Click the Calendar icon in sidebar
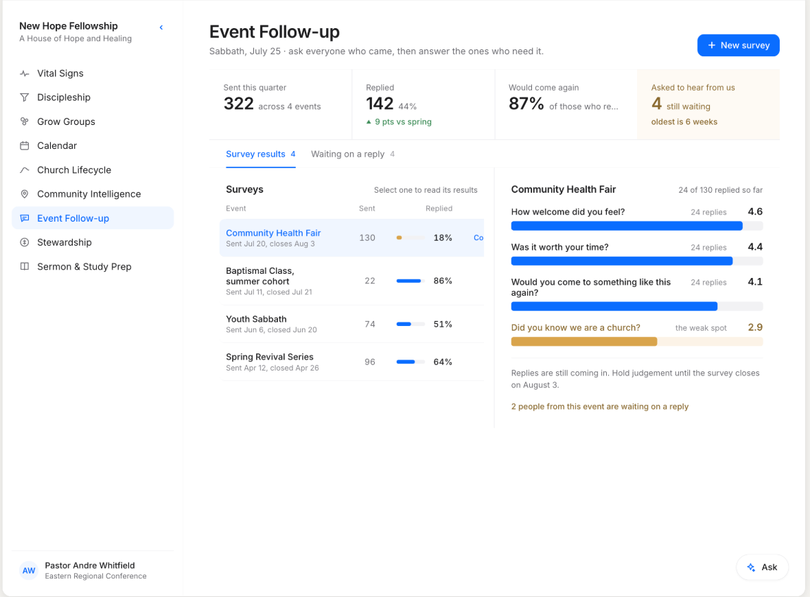Image resolution: width=810 pixels, height=597 pixels. click(x=24, y=145)
